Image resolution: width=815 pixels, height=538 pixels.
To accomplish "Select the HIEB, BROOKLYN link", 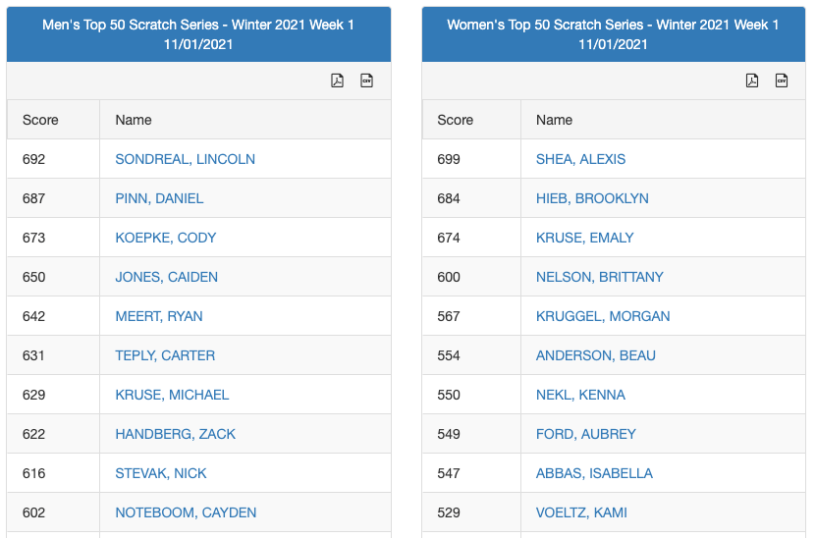I will [x=592, y=198].
